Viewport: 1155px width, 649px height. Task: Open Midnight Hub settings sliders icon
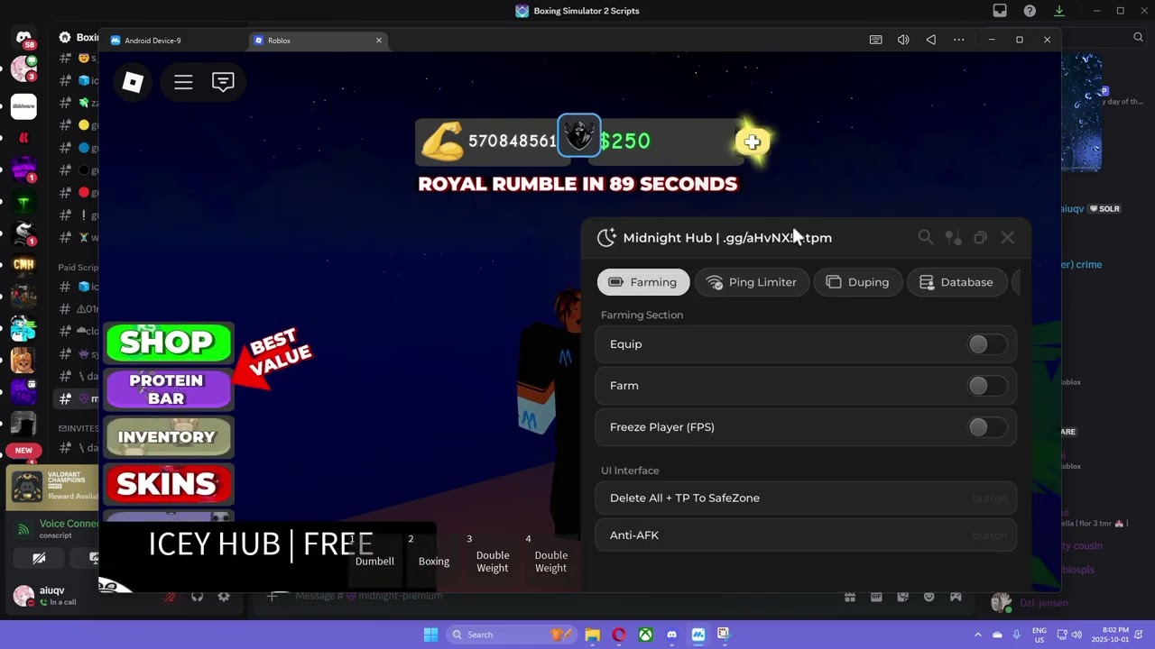pos(953,237)
